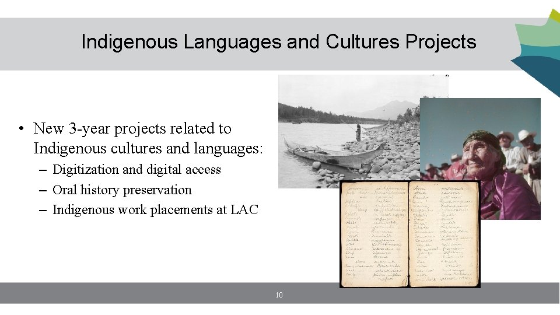This screenshot has width=560, height=315.
Task: Select the handwritten notebook pages image
Action: click(409, 234)
